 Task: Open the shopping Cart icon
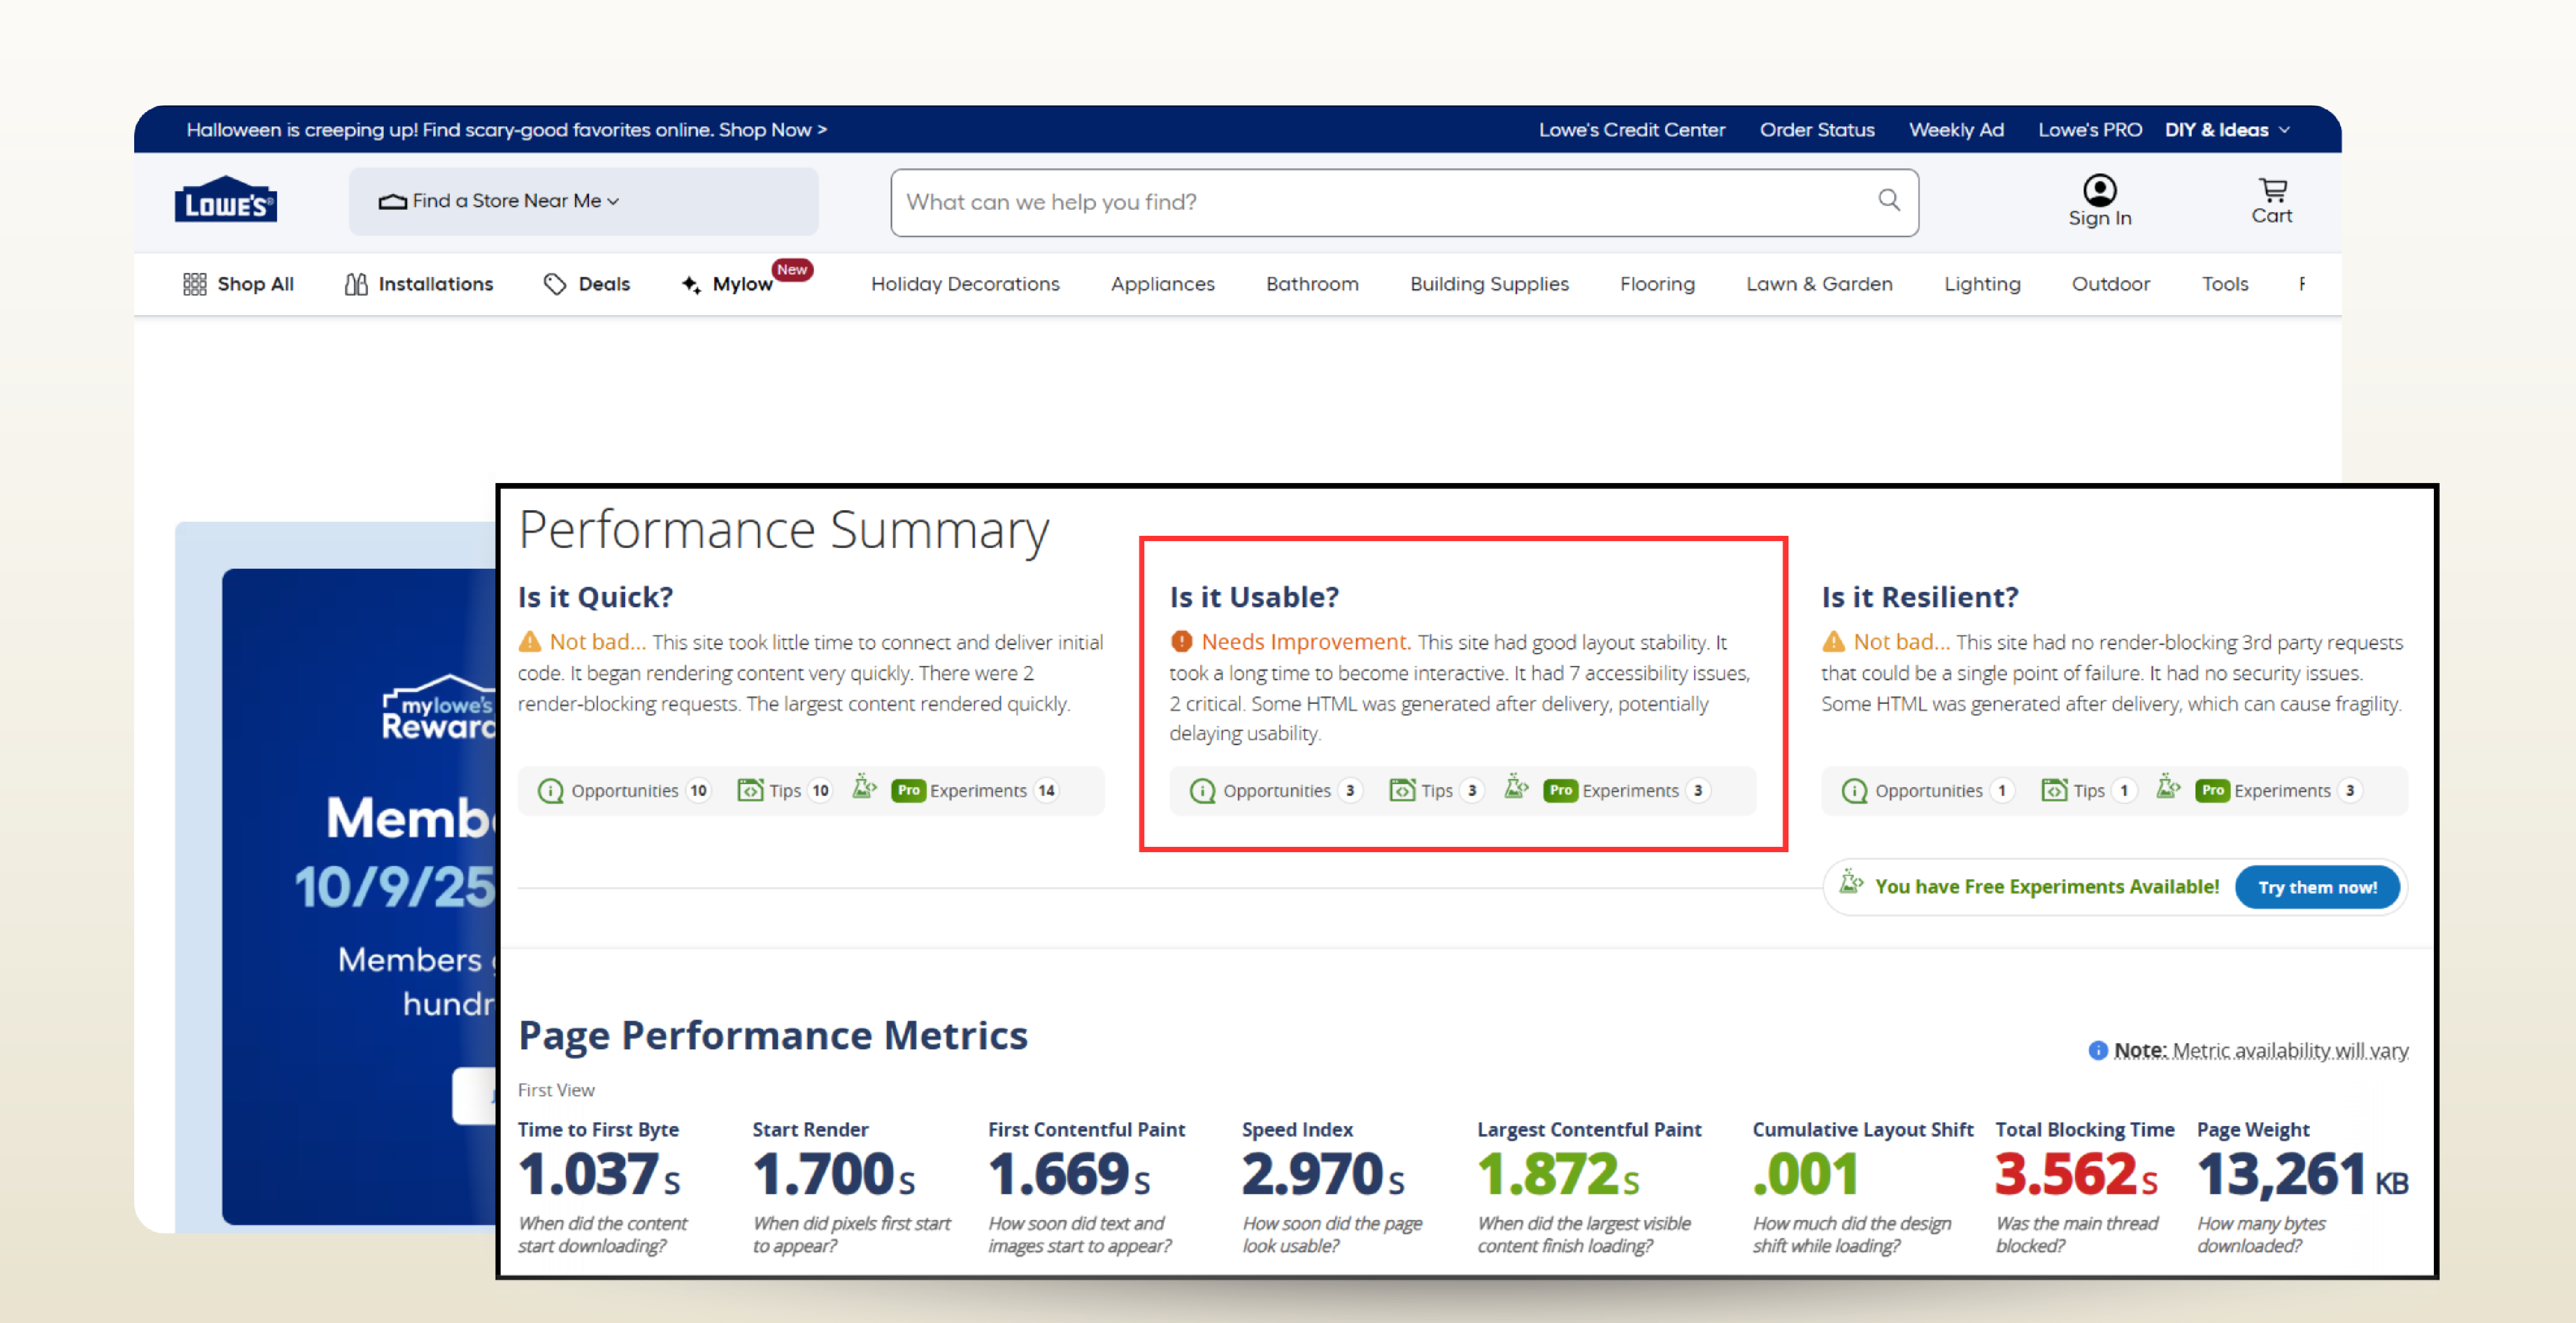(2272, 190)
